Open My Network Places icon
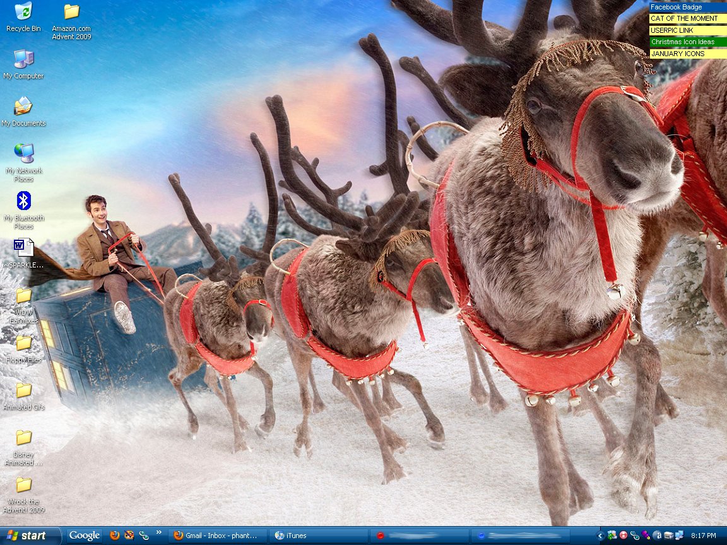 (23, 153)
